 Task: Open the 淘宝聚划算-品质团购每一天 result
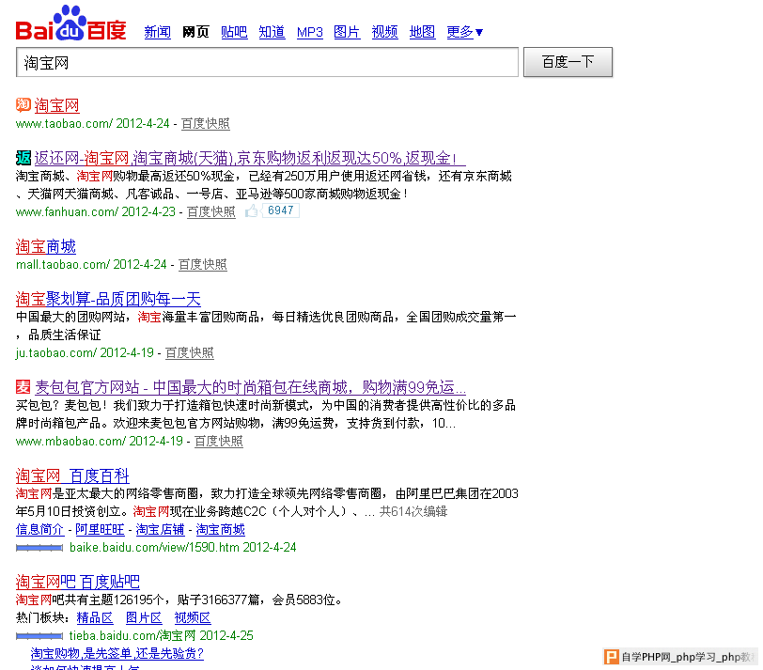click(x=108, y=299)
